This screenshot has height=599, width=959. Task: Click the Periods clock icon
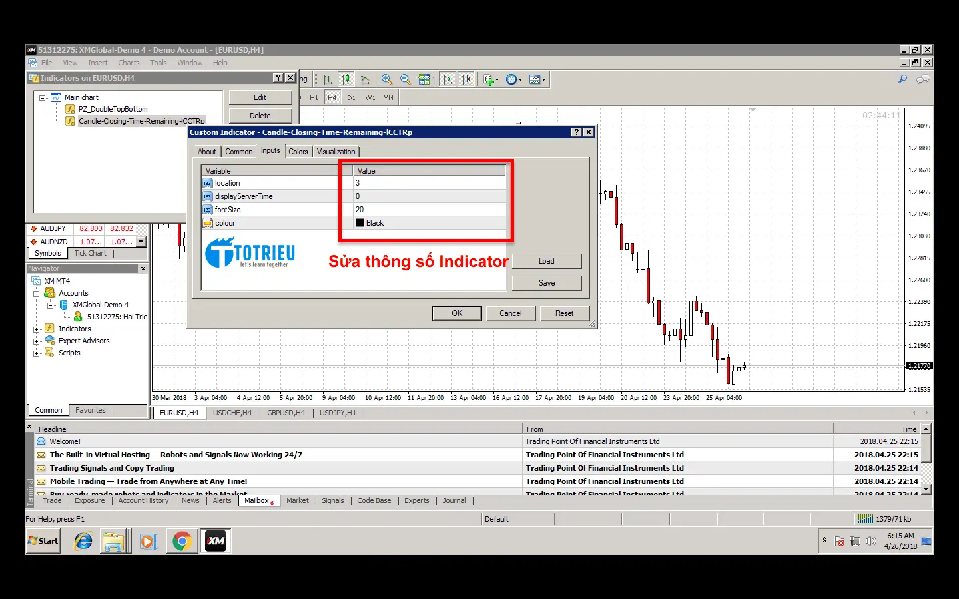coord(511,79)
